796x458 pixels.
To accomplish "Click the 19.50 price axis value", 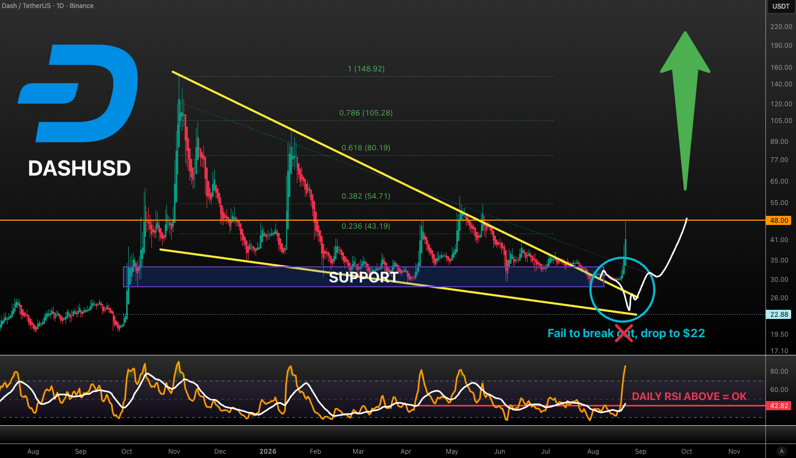I will tap(779, 335).
